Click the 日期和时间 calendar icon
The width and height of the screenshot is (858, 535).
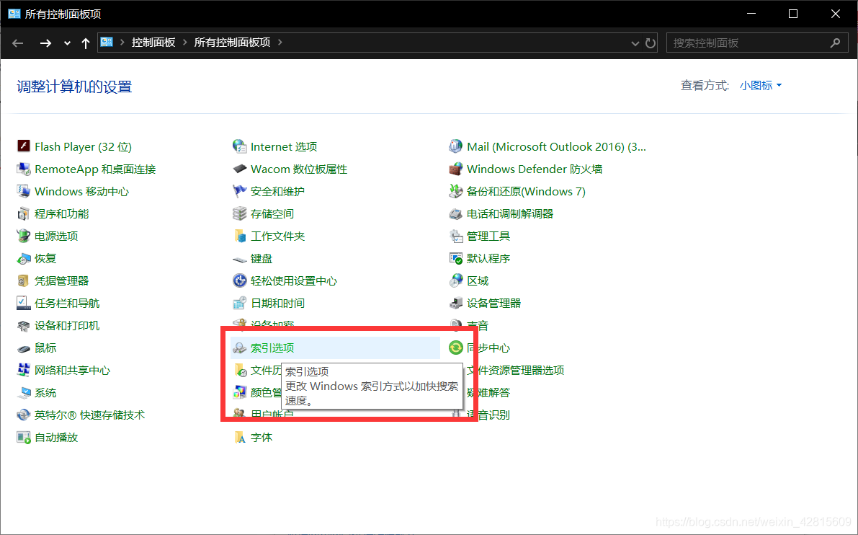click(239, 303)
